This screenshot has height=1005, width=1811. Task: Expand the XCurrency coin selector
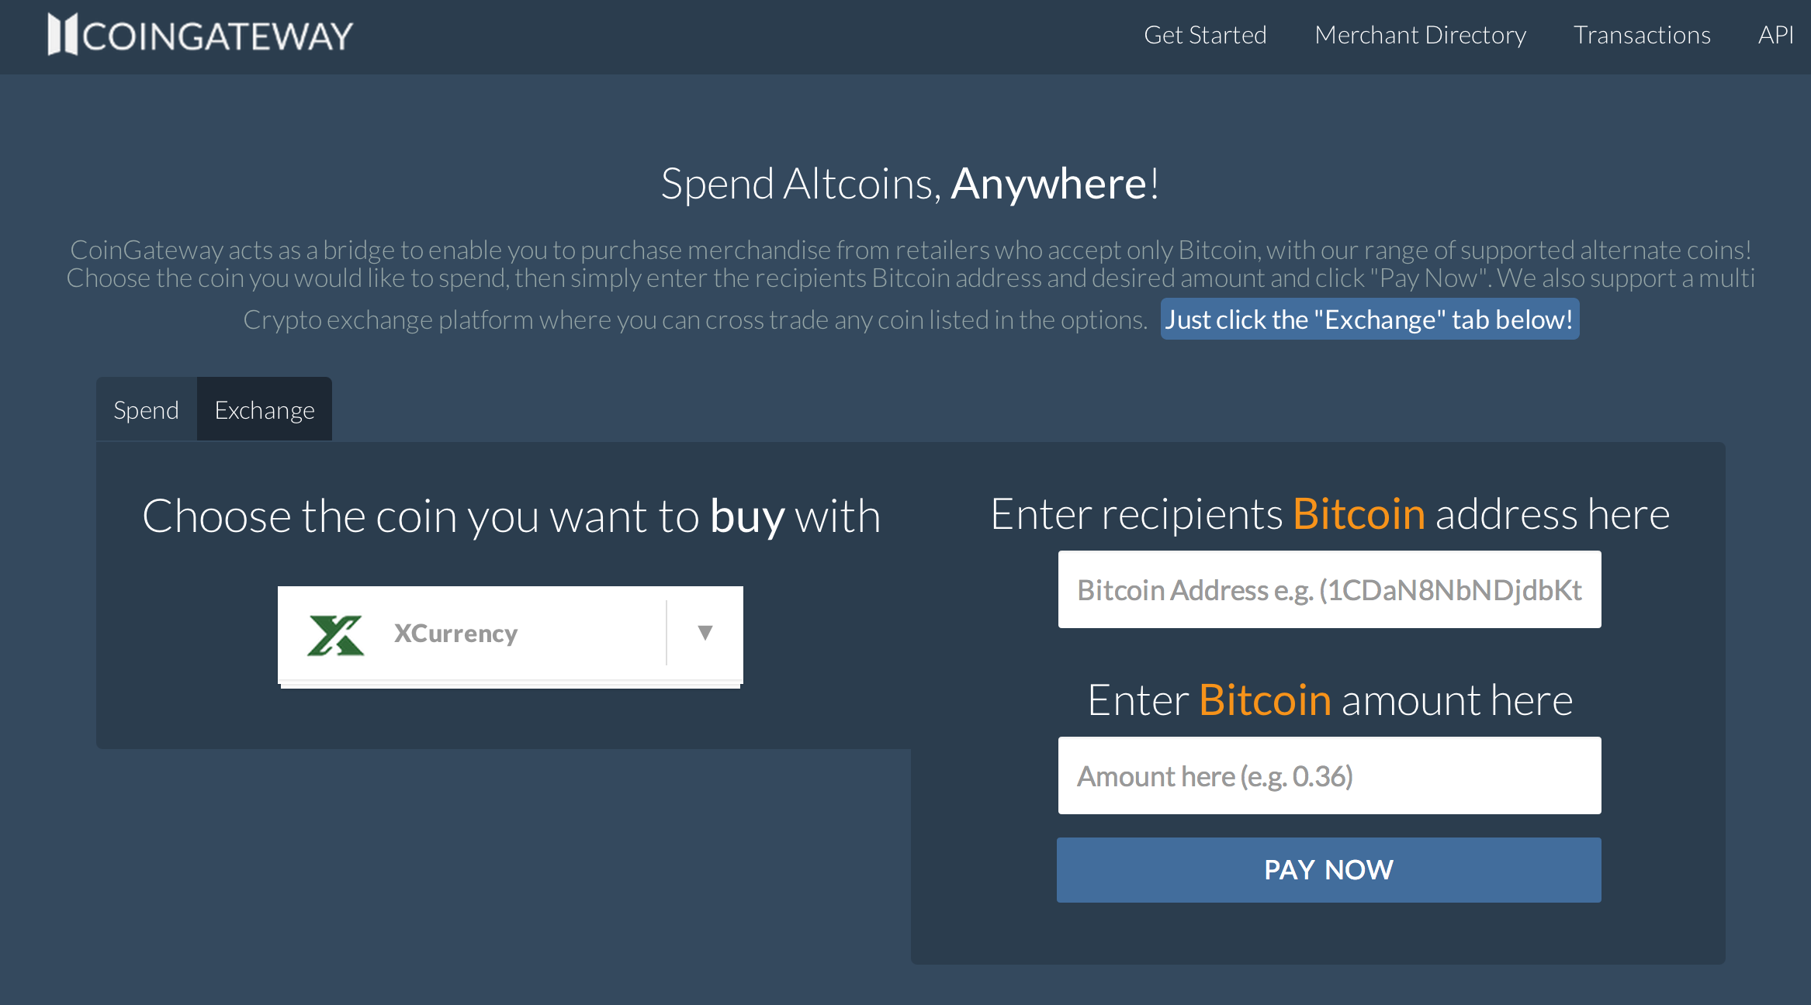510,634
